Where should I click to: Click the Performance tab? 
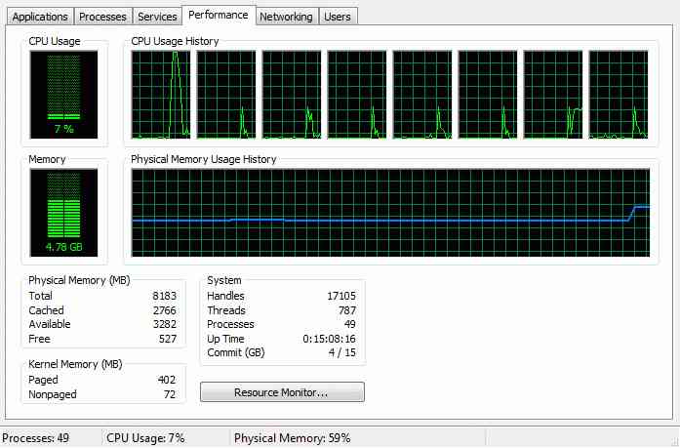tap(219, 16)
